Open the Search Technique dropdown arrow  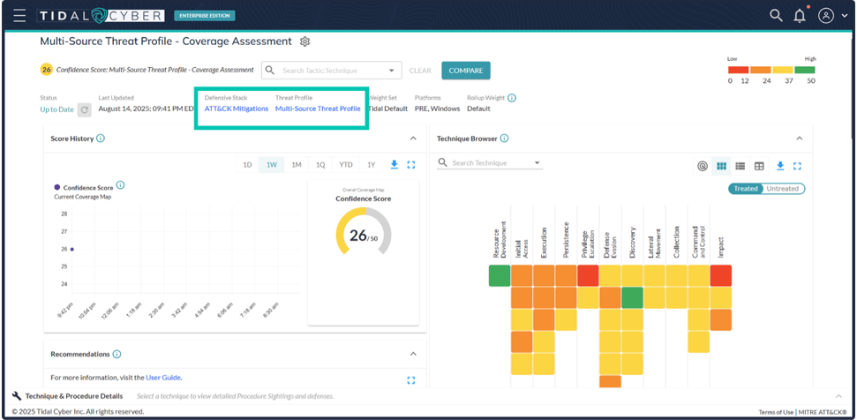pos(537,162)
